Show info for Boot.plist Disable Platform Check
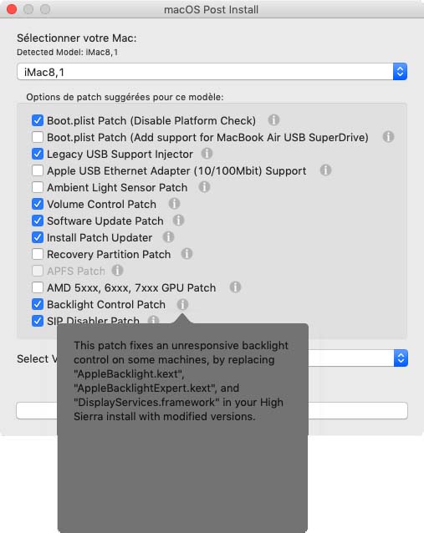The width and height of the screenshot is (424, 533). pyautogui.click(x=273, y=120)
